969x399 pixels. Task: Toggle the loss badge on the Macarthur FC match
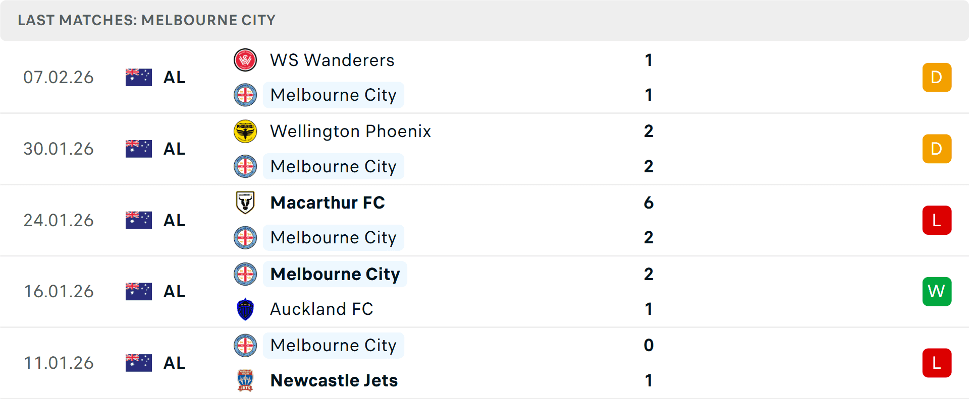tap(937, 220)
